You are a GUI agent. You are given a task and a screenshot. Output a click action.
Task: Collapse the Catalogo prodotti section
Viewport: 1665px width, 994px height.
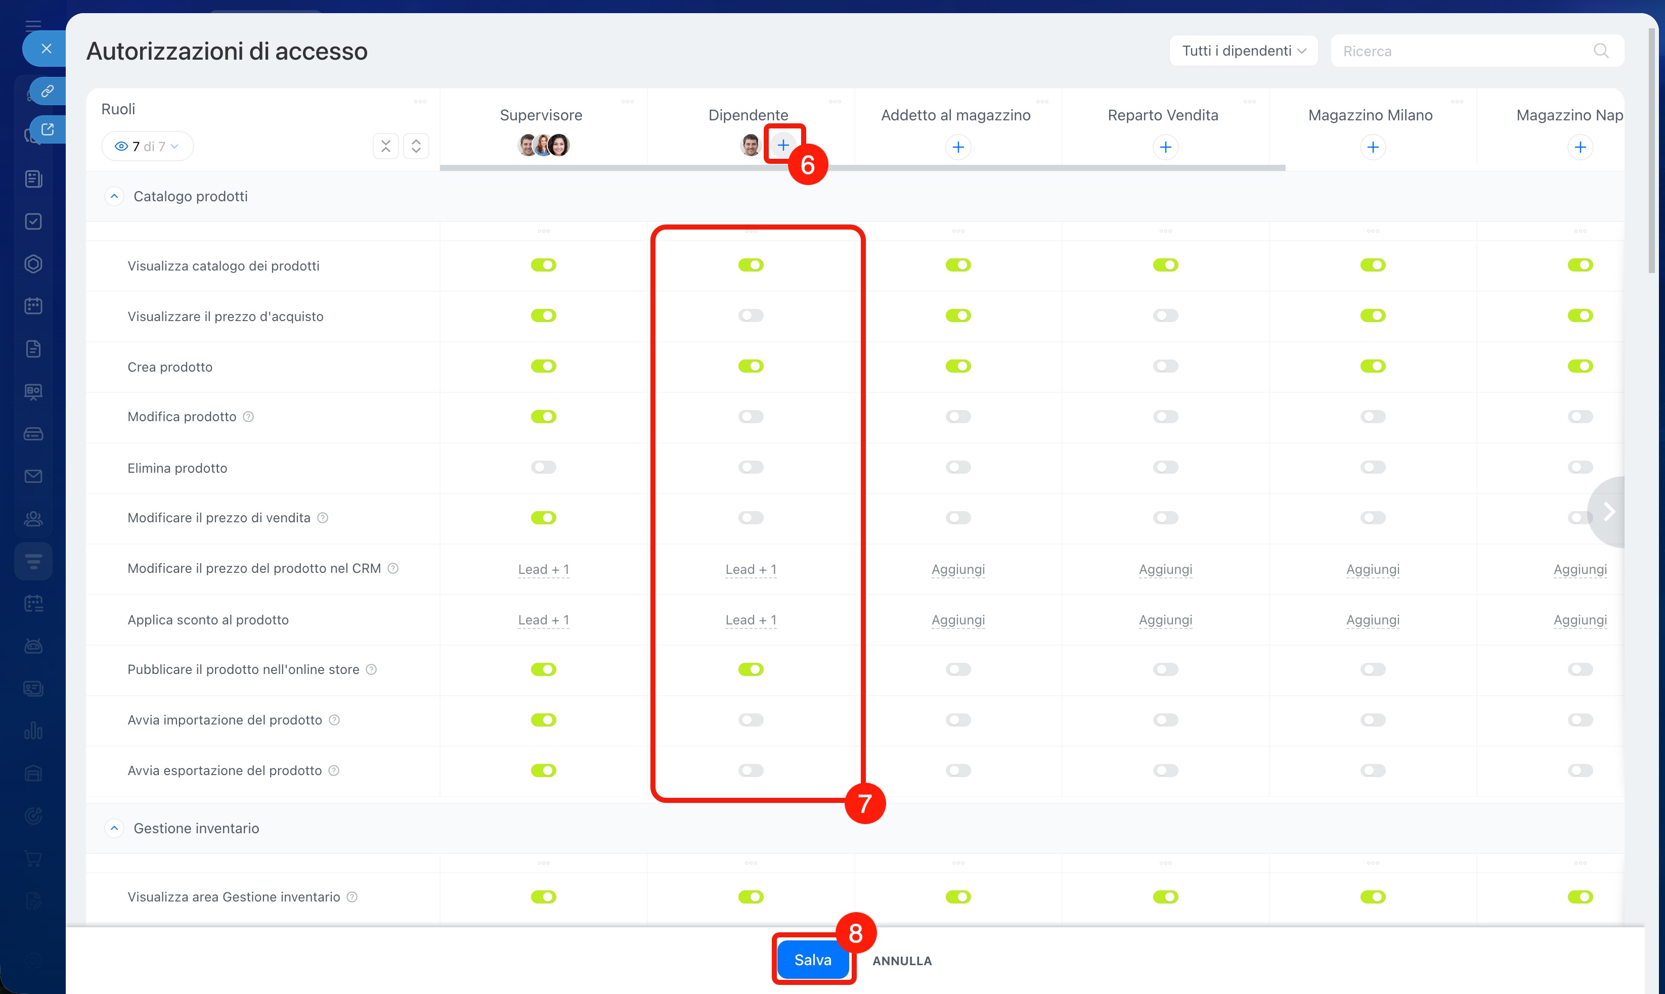coord(115,196)
